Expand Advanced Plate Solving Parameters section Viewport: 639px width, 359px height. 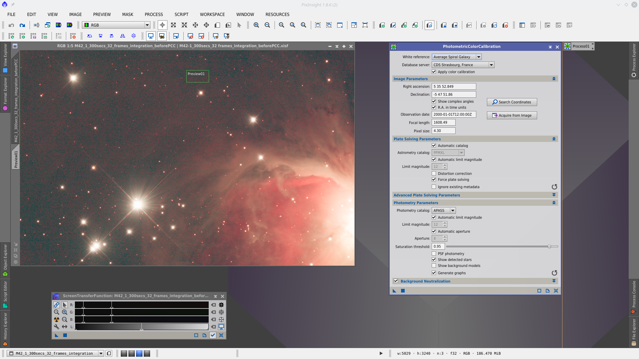click(554, 195)
